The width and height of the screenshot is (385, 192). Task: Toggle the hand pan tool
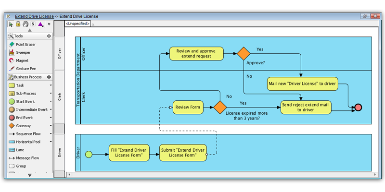(26, 24)
